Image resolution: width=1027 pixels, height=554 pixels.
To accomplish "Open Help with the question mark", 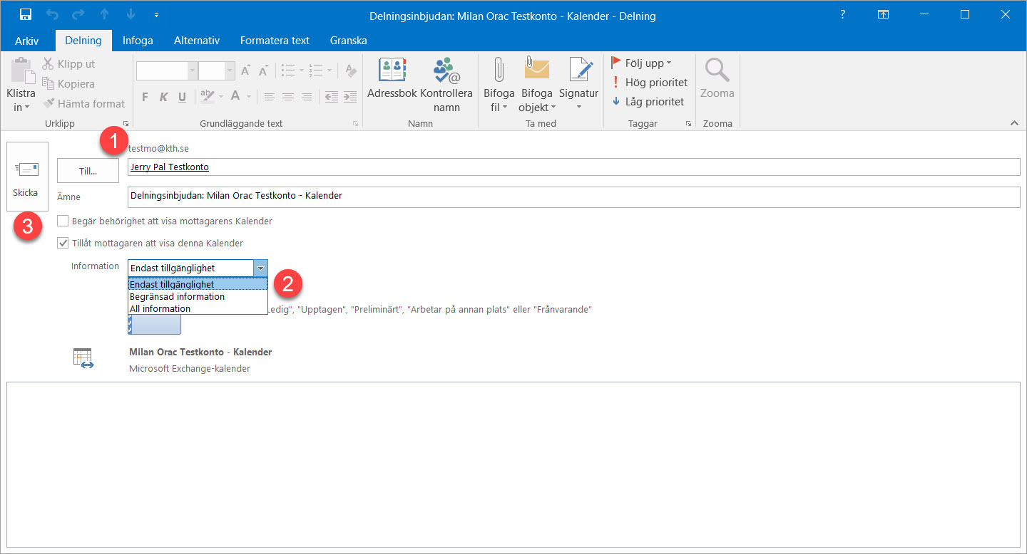I will click(843, 15).
